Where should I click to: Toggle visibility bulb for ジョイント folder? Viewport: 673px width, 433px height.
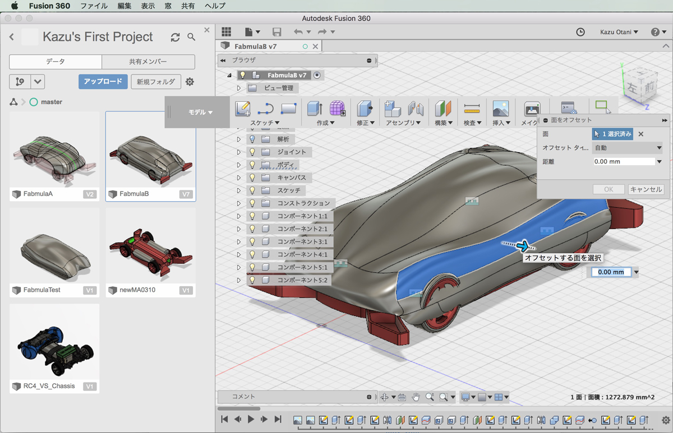[252, 152]
